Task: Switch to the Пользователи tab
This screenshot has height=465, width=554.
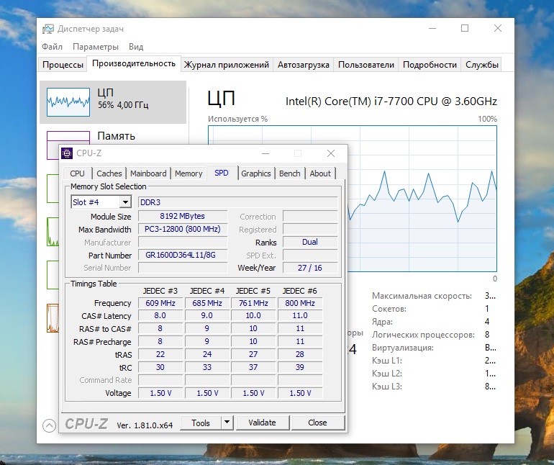Action: (x=366, y=65)
